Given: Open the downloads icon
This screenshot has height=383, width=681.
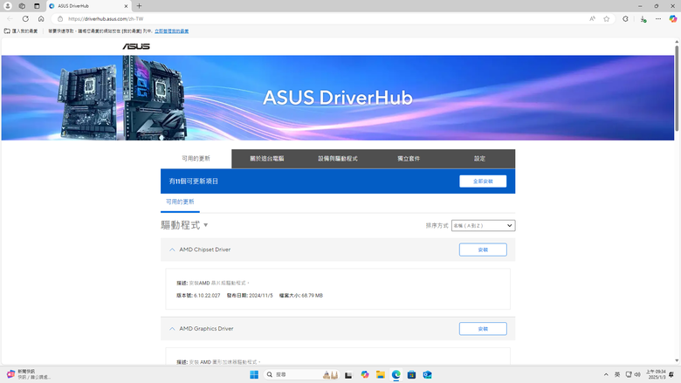Looking at the screenshot, I should pos(643,19).
